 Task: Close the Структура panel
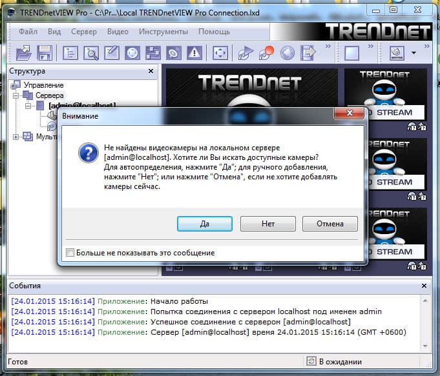[x=151, y=71]
